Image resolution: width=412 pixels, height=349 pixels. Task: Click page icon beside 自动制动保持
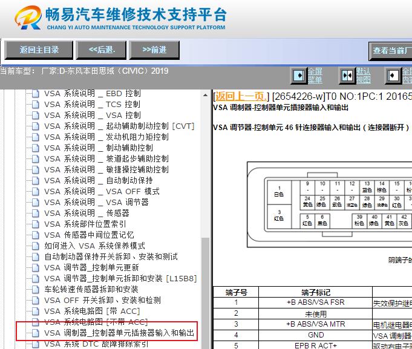pyautogui.click(x=36, y=180)
